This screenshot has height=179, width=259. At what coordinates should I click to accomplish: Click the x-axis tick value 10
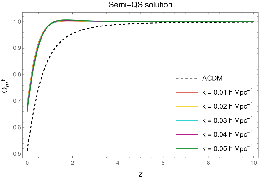point(254,163)
